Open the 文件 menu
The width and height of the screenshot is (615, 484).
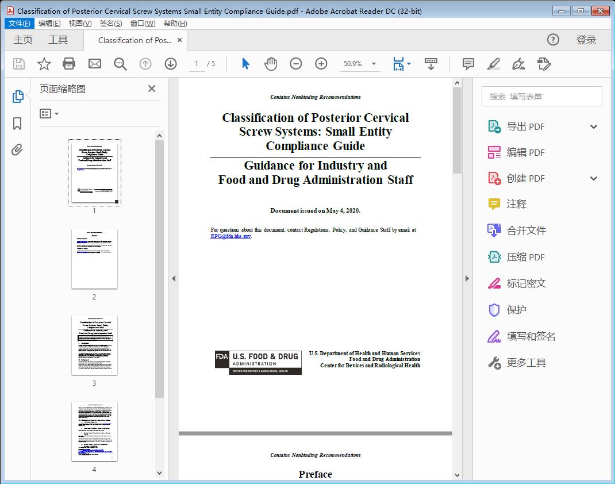tap(19, 23)
